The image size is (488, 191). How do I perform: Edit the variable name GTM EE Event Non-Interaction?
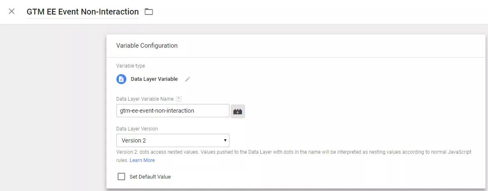tap(82, 12)
